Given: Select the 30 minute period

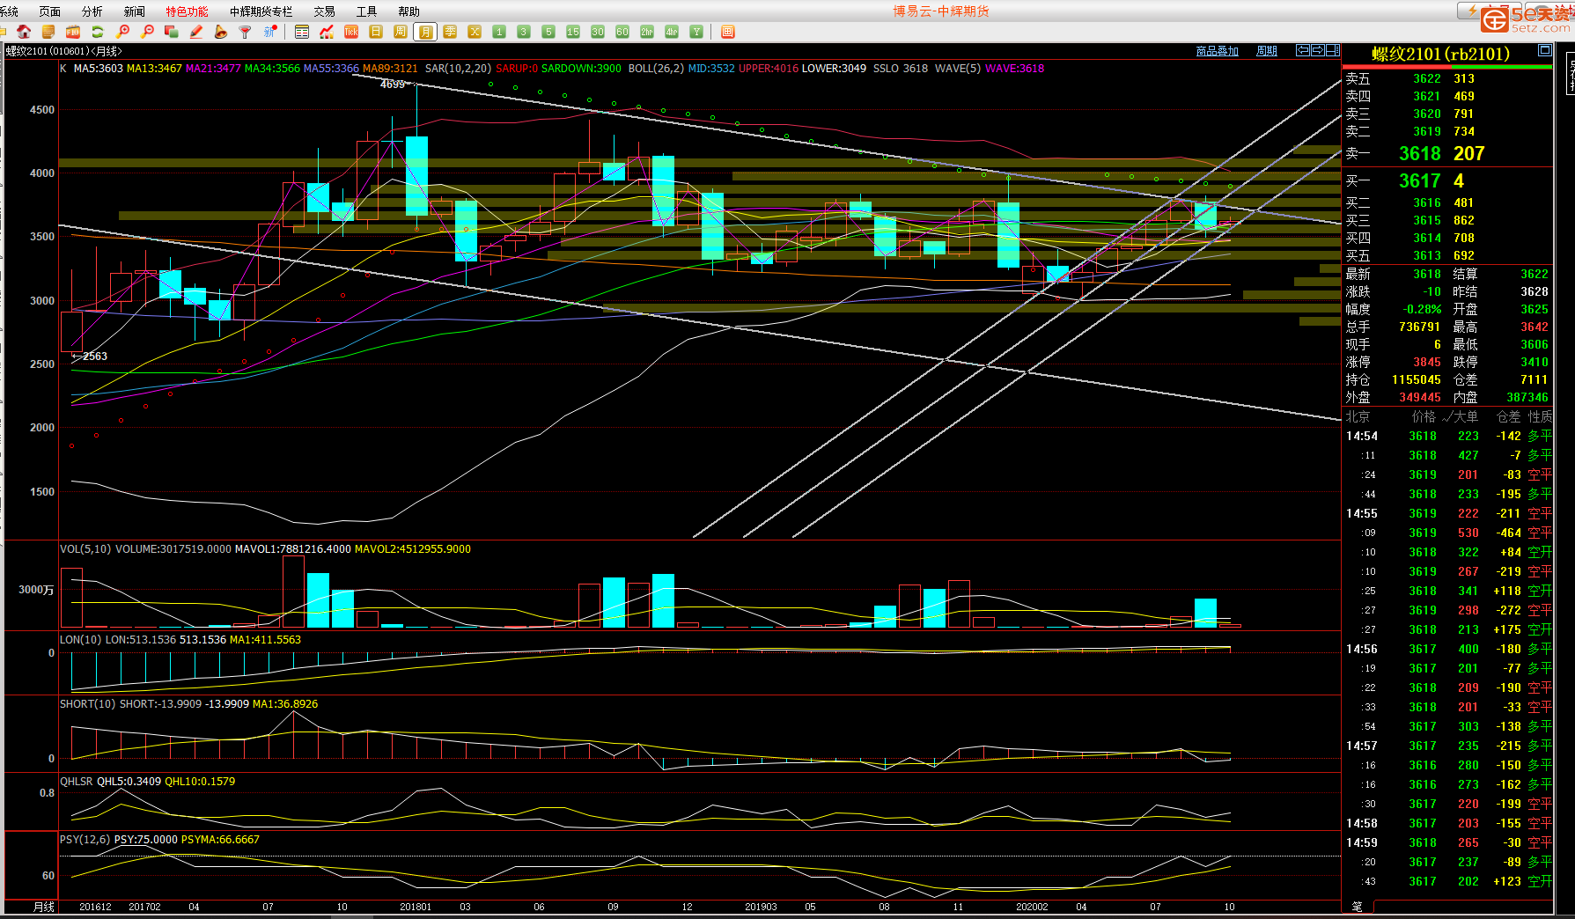Looking at the screenshot, I should click(598, 32).
